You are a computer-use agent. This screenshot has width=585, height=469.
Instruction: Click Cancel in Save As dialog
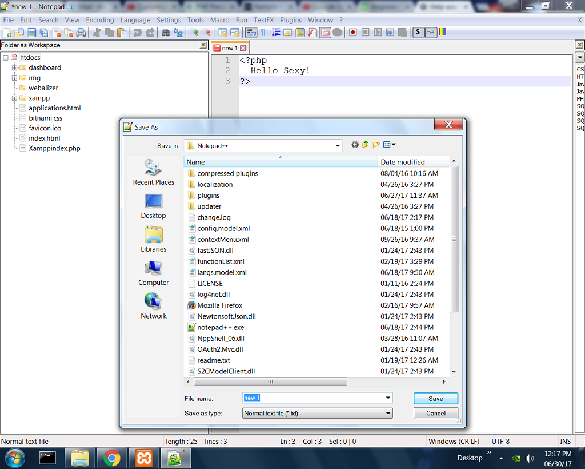[x=436, y=413]
